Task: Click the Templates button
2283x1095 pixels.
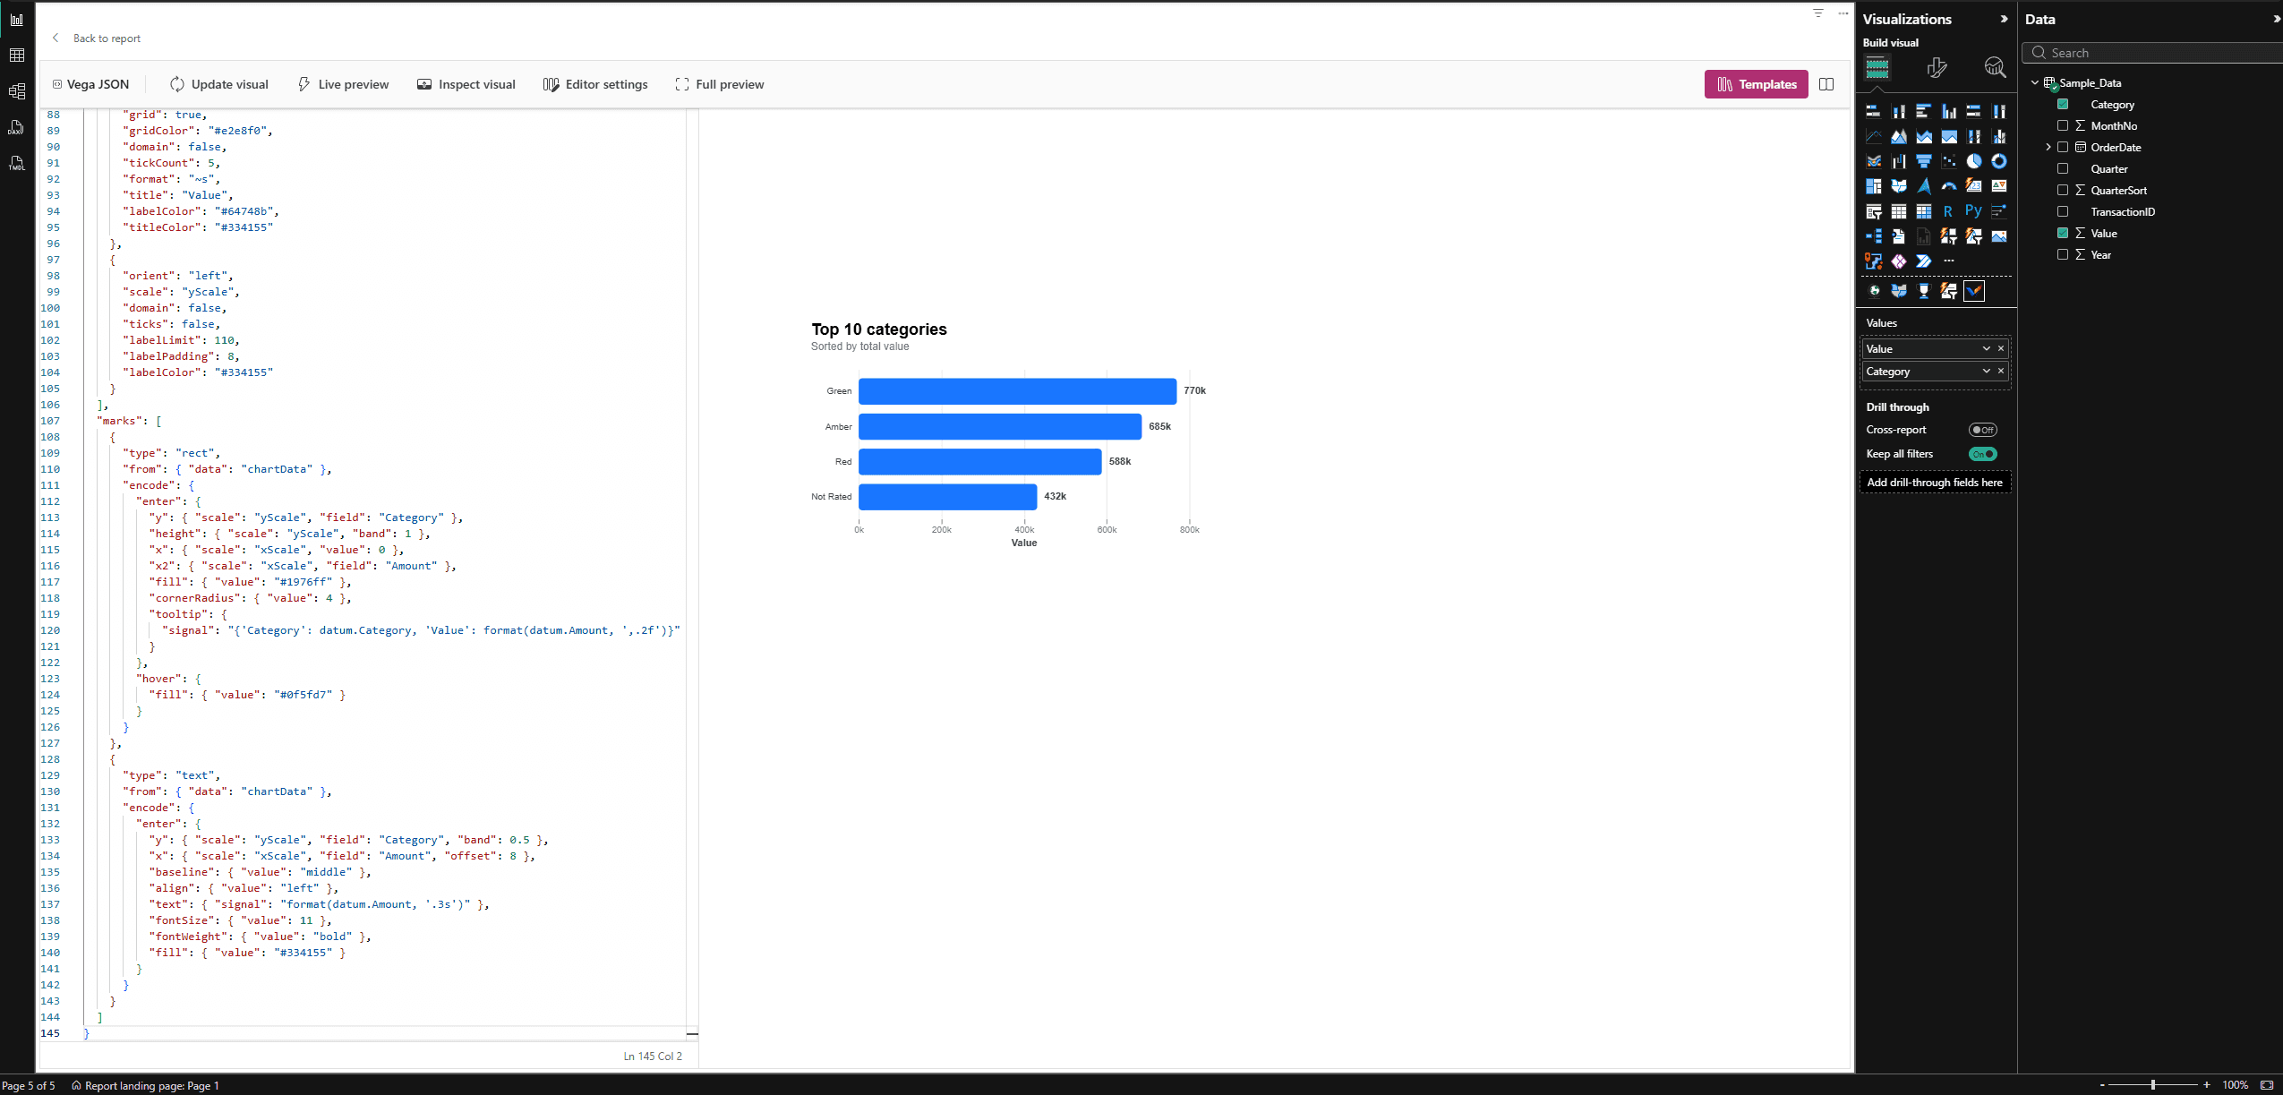Action: pyautogui.click(x=1757, y=84)
